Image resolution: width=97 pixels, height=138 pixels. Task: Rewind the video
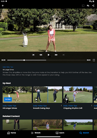(41, 55)
